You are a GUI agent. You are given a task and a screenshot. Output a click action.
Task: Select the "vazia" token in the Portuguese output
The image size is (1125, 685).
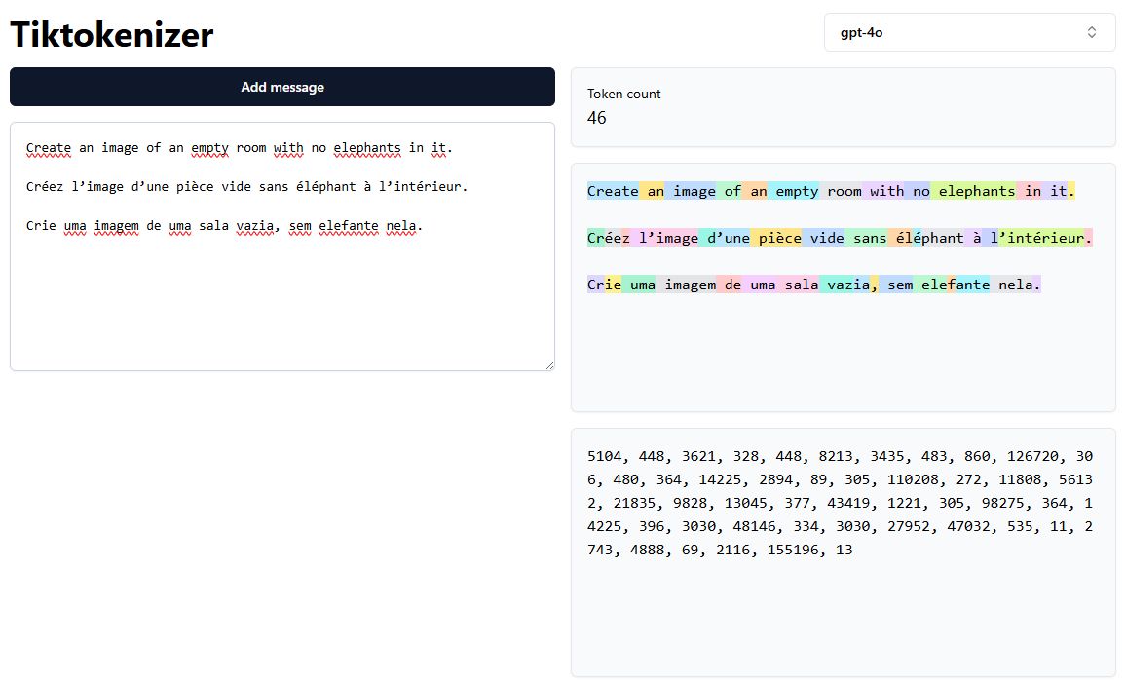[x=844, y=285]
